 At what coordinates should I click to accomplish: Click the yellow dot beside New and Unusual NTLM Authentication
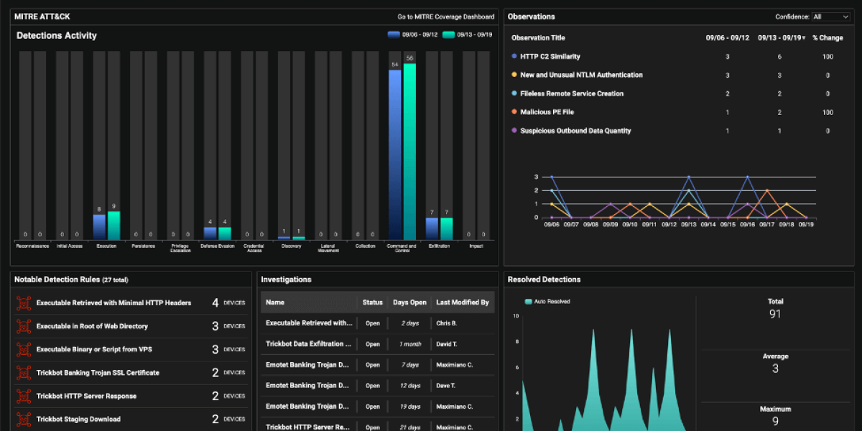(514, 75)
